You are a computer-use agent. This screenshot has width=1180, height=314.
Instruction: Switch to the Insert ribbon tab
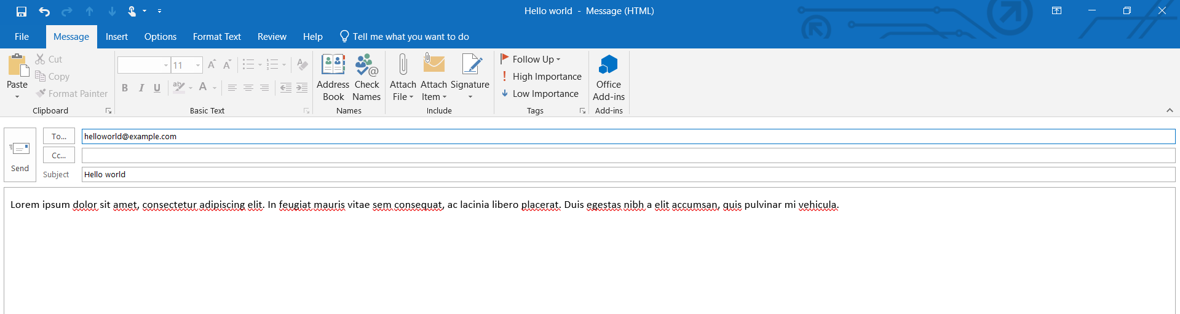click(116, 37)
